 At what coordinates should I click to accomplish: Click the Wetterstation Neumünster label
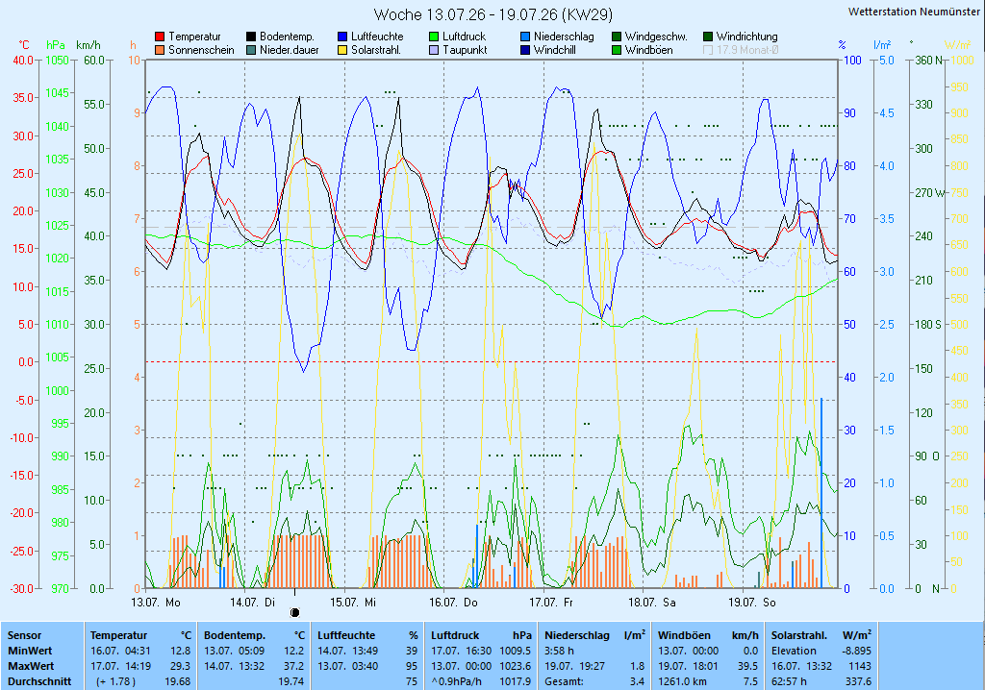914,12
